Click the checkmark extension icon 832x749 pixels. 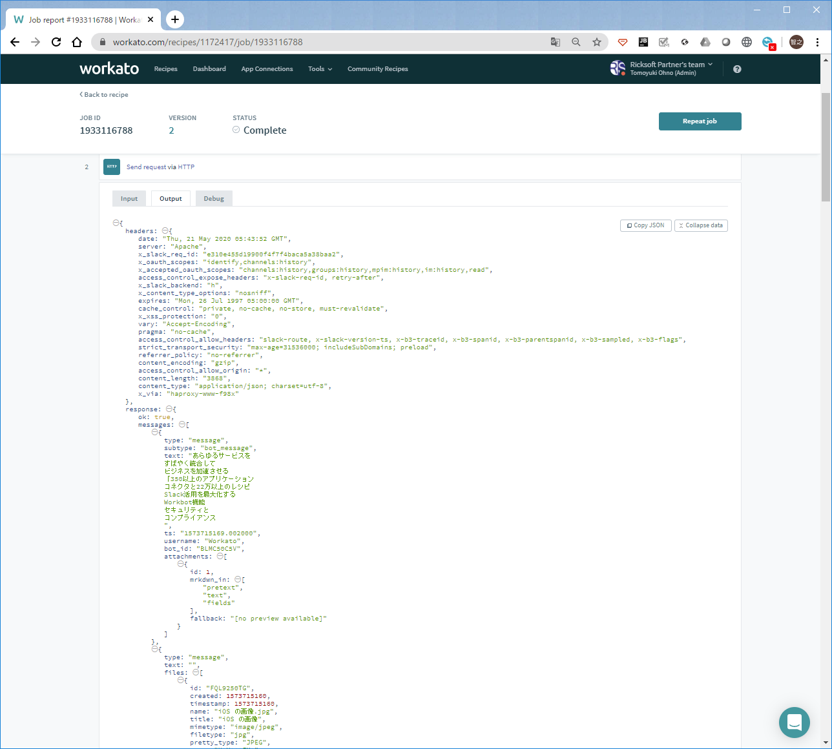point(664,42)
